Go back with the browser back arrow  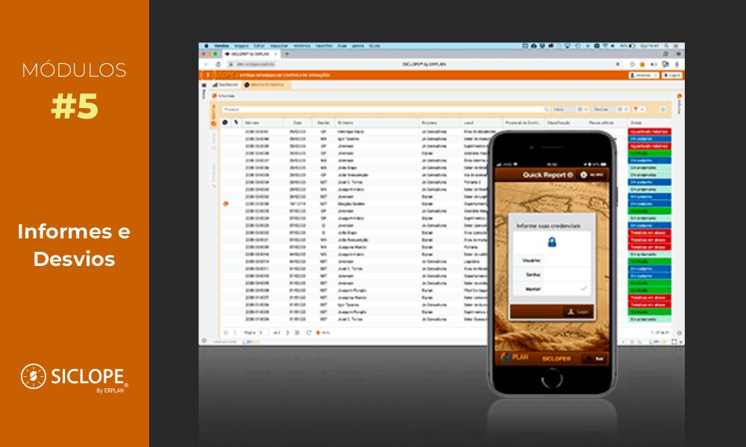[x=206, y=64]
